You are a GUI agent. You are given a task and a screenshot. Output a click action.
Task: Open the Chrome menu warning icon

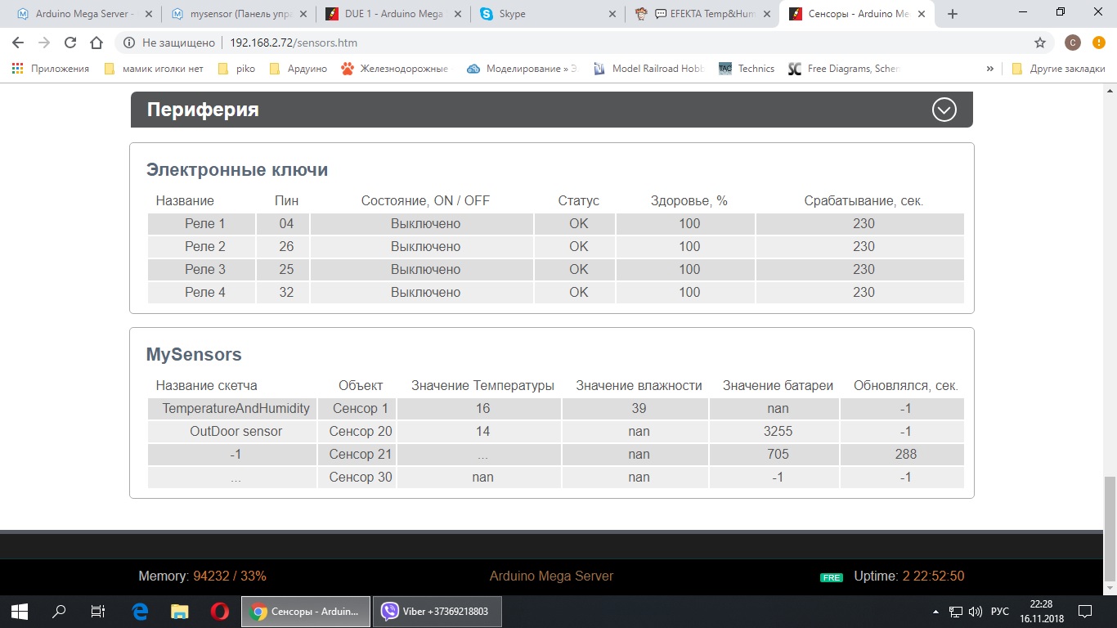1098,43
